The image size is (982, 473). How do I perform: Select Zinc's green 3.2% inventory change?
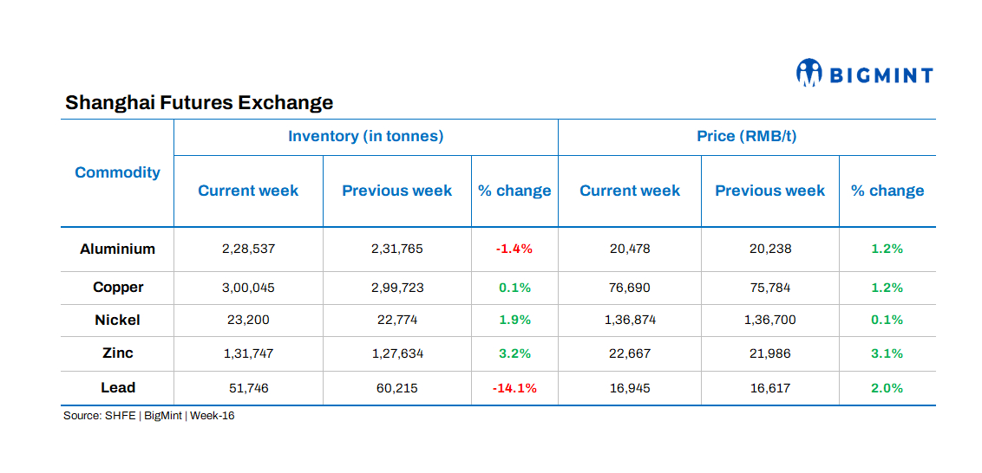click(x=514, y=353)
